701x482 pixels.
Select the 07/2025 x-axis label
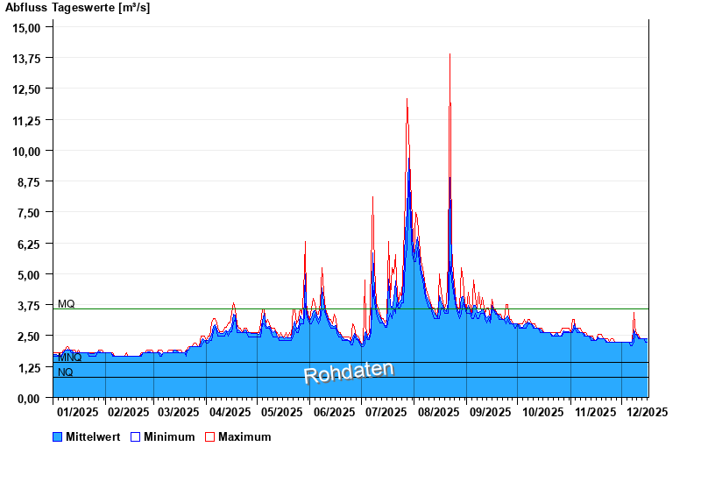coord(386,412)
